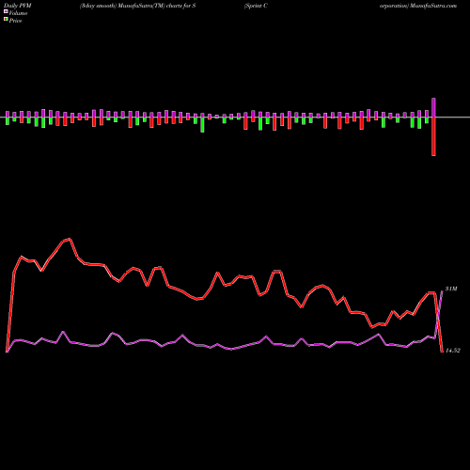The image size is (470, 470).
Task: Click the 14.52 price value label
Action: click(x=453, y=351)
